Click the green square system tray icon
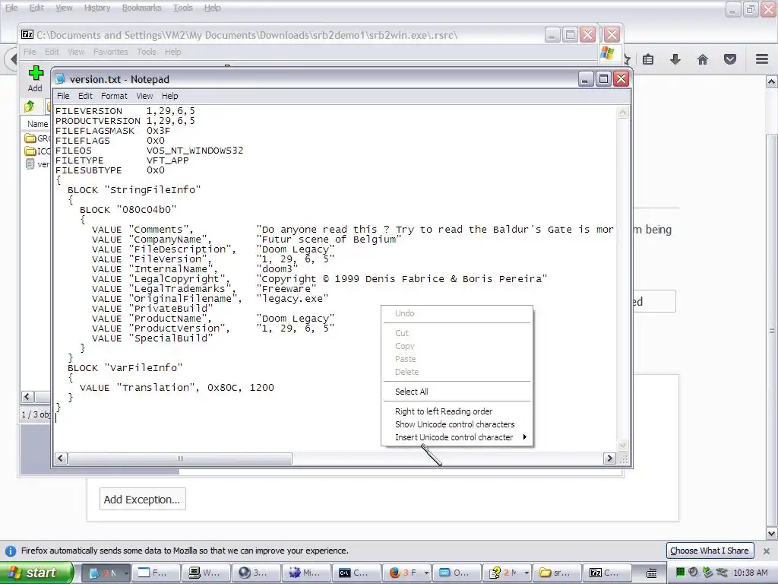 tap(680, 572)
